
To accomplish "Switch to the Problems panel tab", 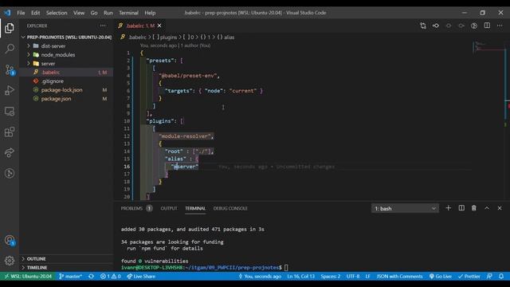I will (136, 208).
